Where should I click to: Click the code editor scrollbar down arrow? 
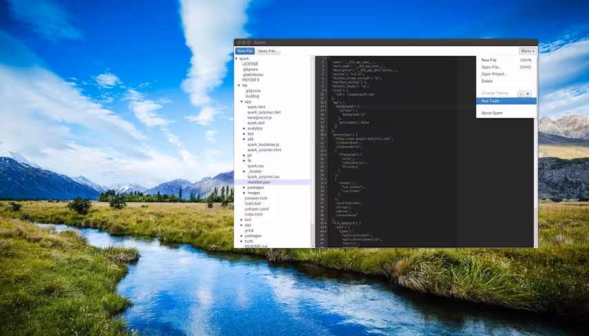(536, 246)
